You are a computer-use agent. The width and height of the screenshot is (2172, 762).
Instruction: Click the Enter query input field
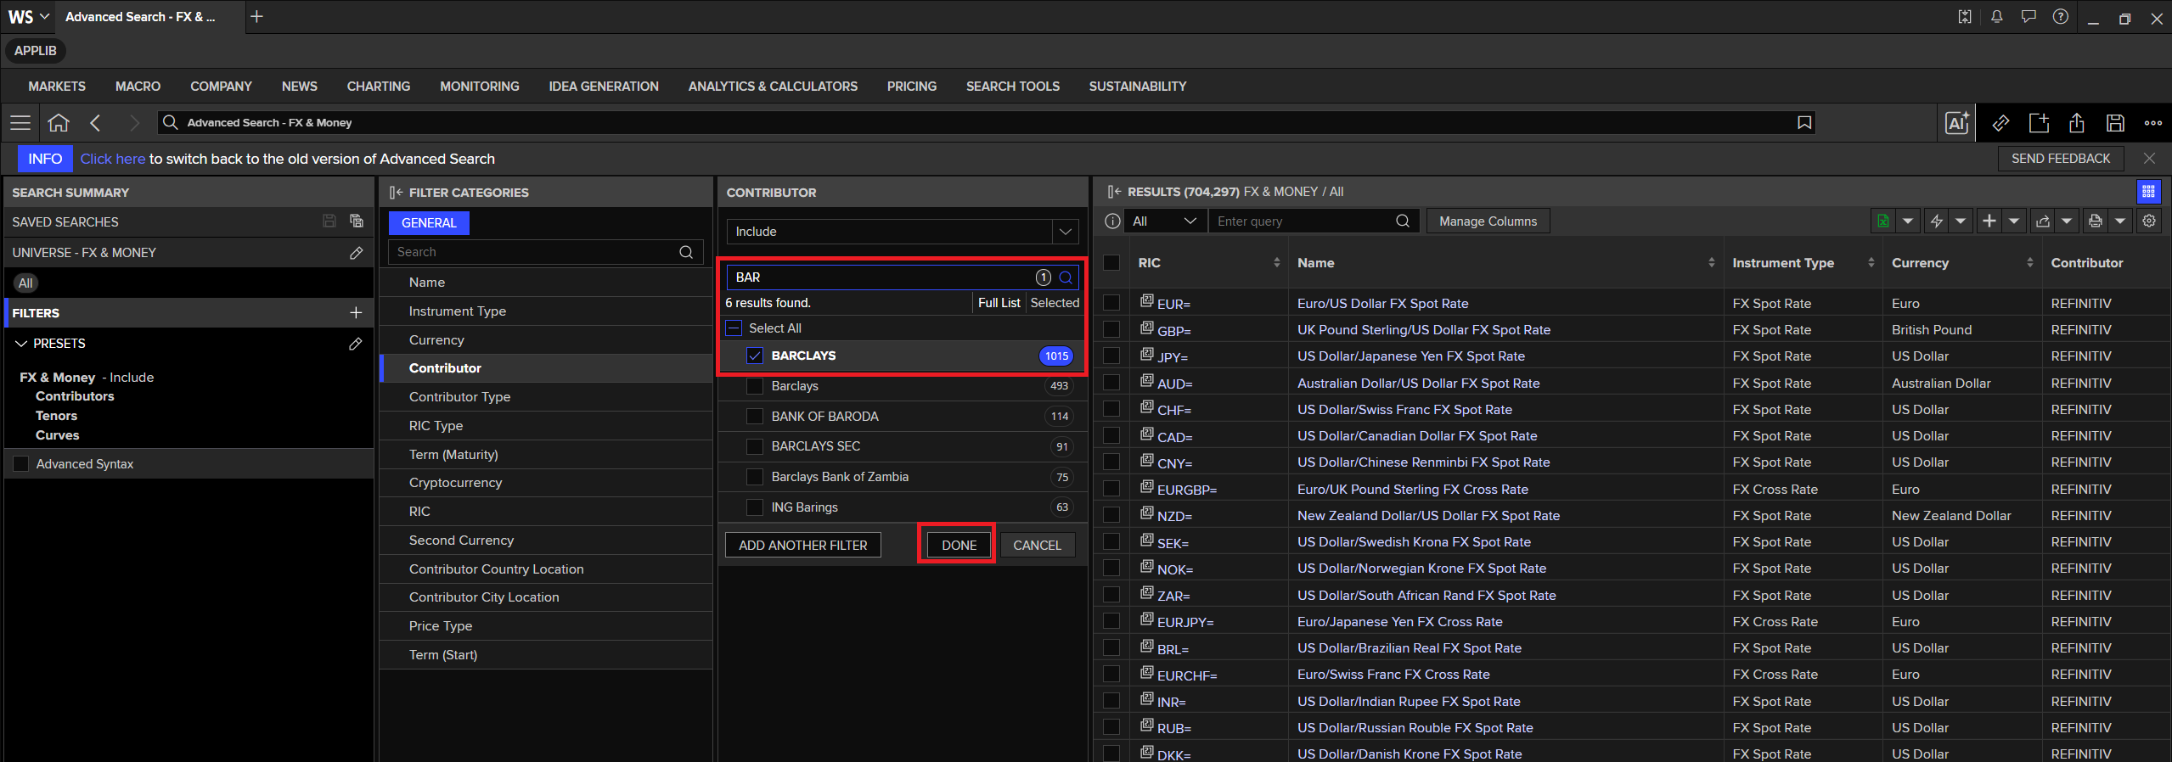[x=1314, y=221]
